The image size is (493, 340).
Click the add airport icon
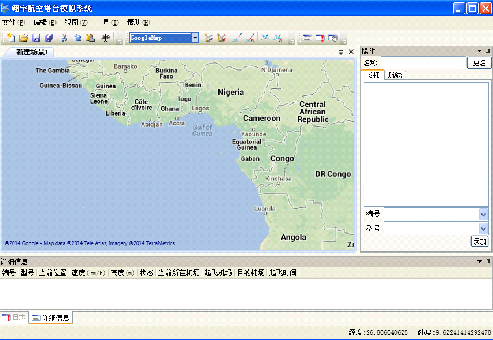click(x=209, y=38)
